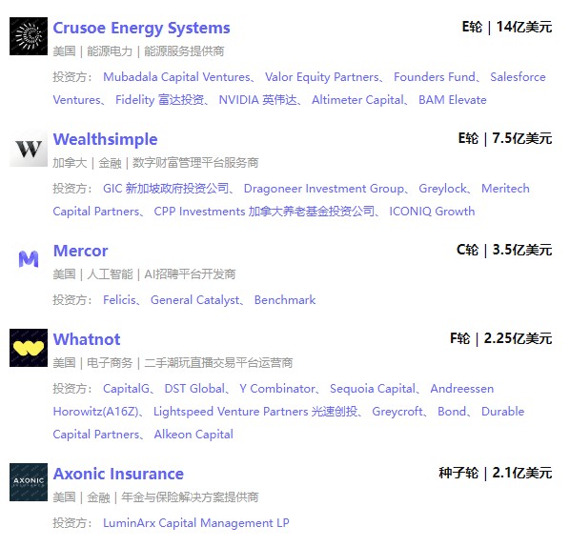Open investor Greylock
570x547 pixels.
click(443, 189)
